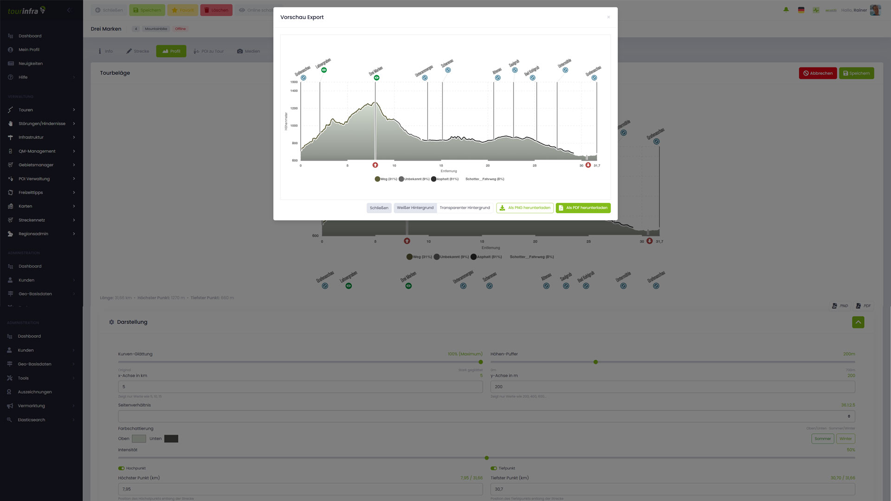The height and width of the screenshot is (501, 891).
Task: Switch to the POI zu Tour tab
Action: (x=209, y=51)
